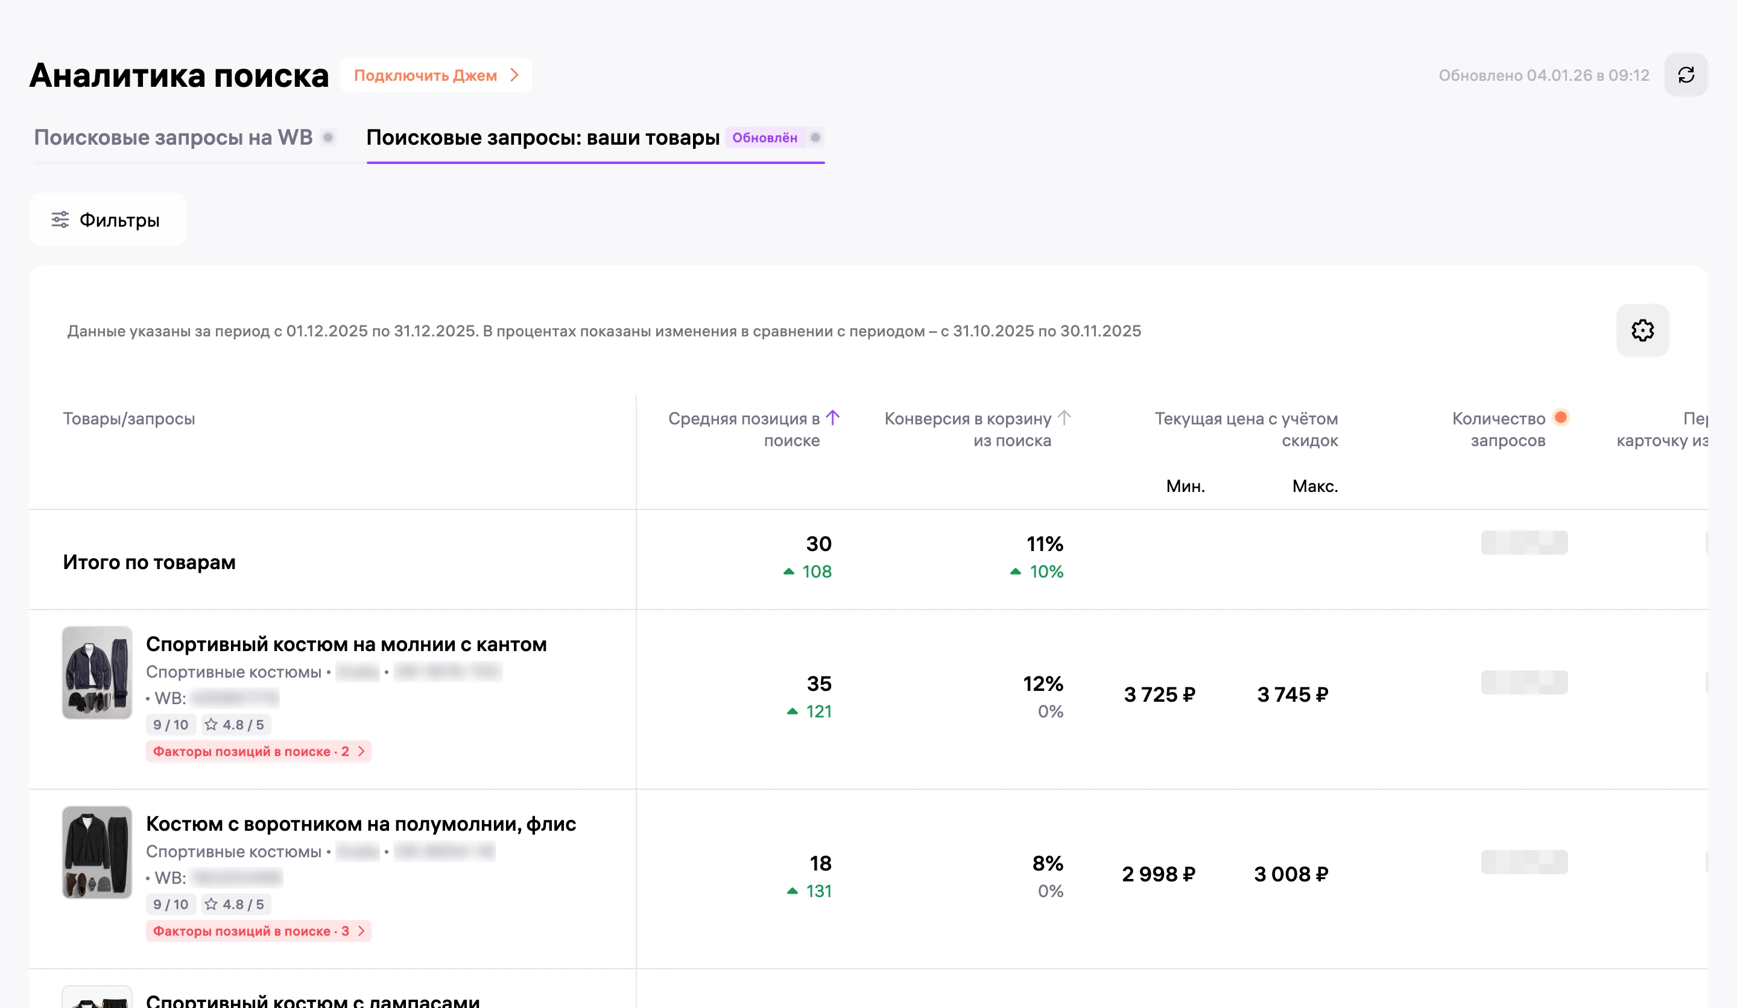Open table settings gear icon

[1642, 330]
